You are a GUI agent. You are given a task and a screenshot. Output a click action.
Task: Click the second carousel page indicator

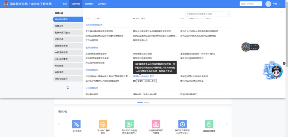[147, 102]
